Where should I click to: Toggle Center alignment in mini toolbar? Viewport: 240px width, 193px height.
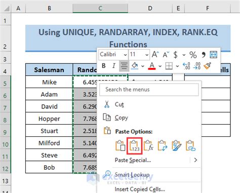tap(124, 66)
